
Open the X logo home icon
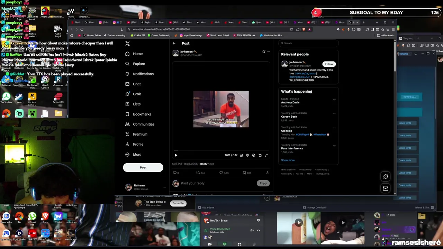point(127,44)
